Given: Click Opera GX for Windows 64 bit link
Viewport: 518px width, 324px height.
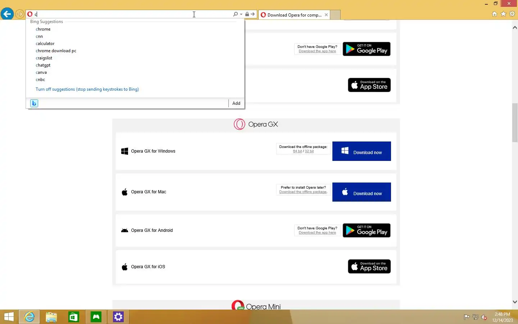Looking at the screenshot, I should pos(297,151).
